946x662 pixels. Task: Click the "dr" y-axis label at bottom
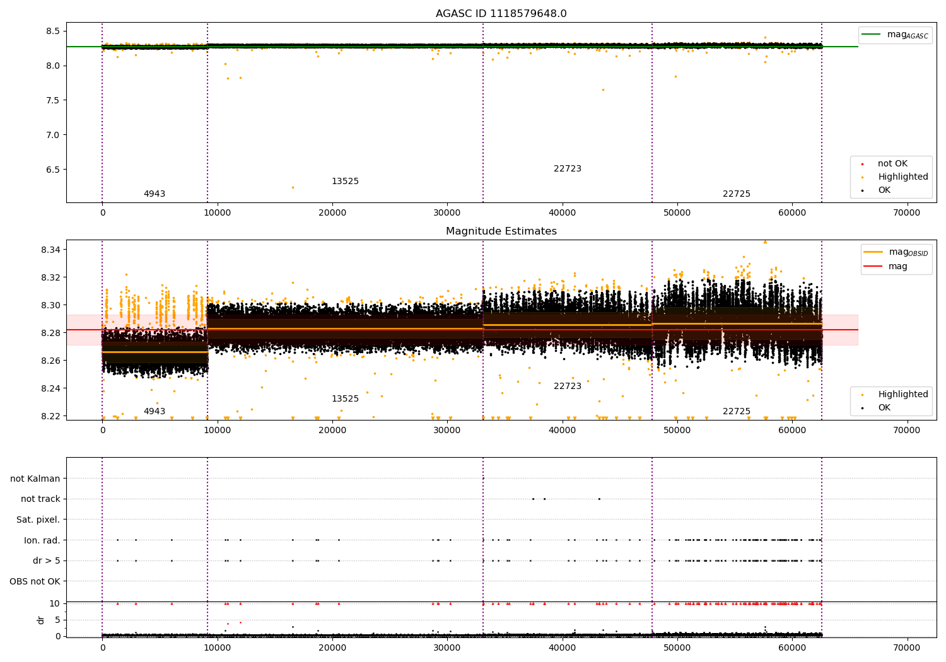[41, 620]
